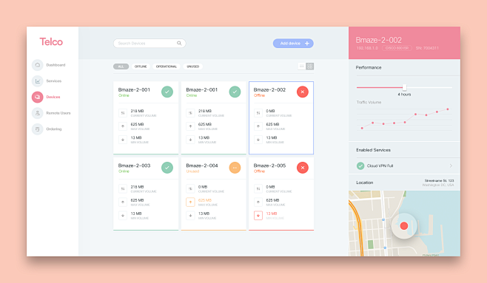Select the OPERATIONAL filter tab
The image size is (487, 283).
[167, 67]
